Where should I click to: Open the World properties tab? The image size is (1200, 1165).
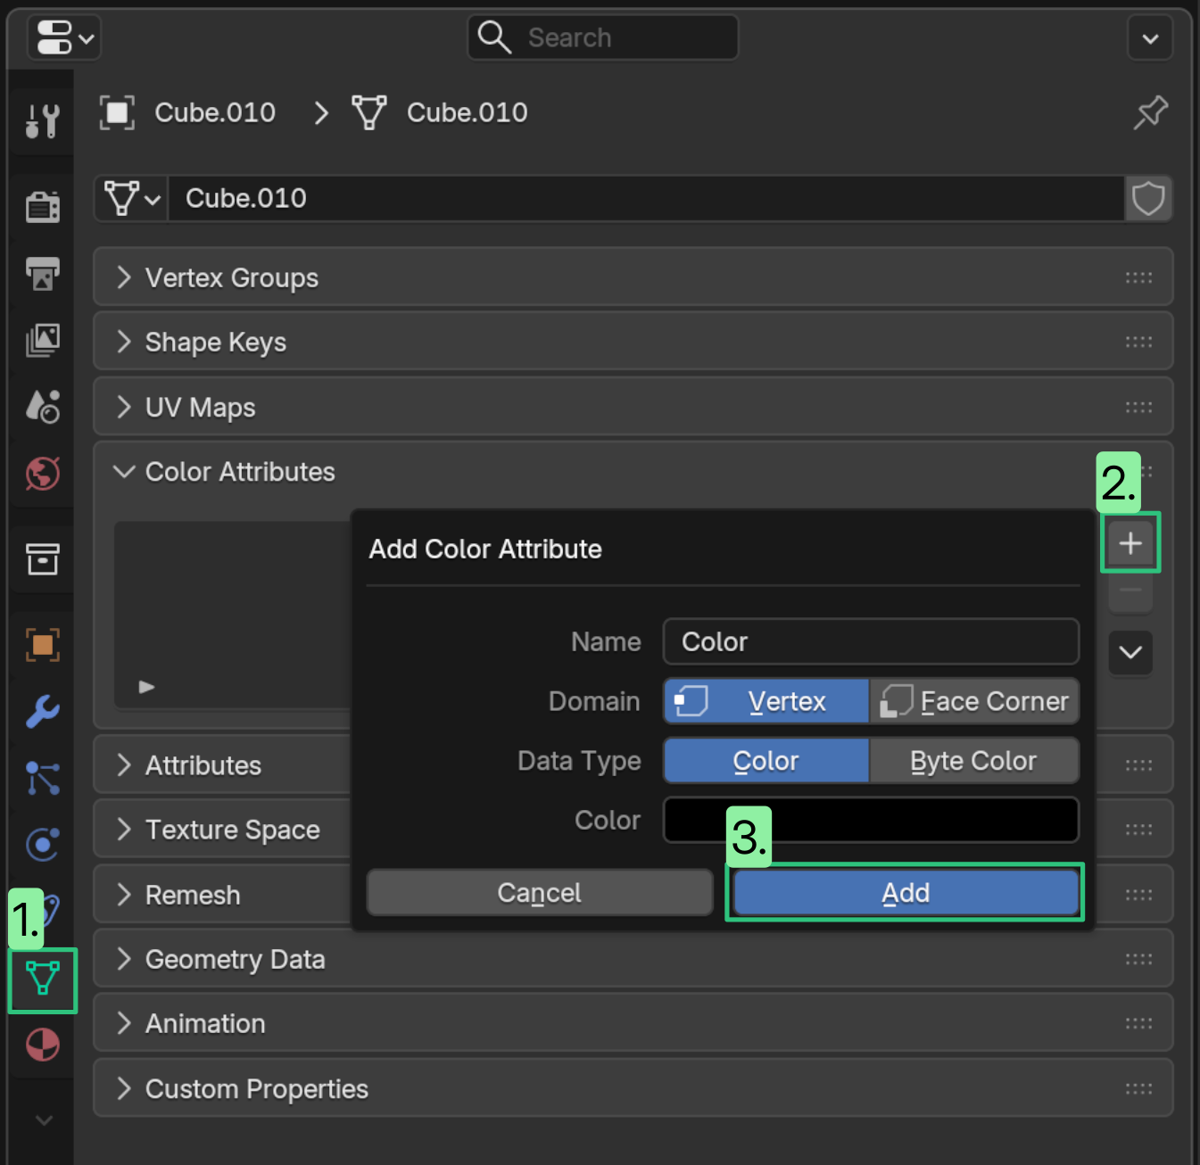click(42, 474)
